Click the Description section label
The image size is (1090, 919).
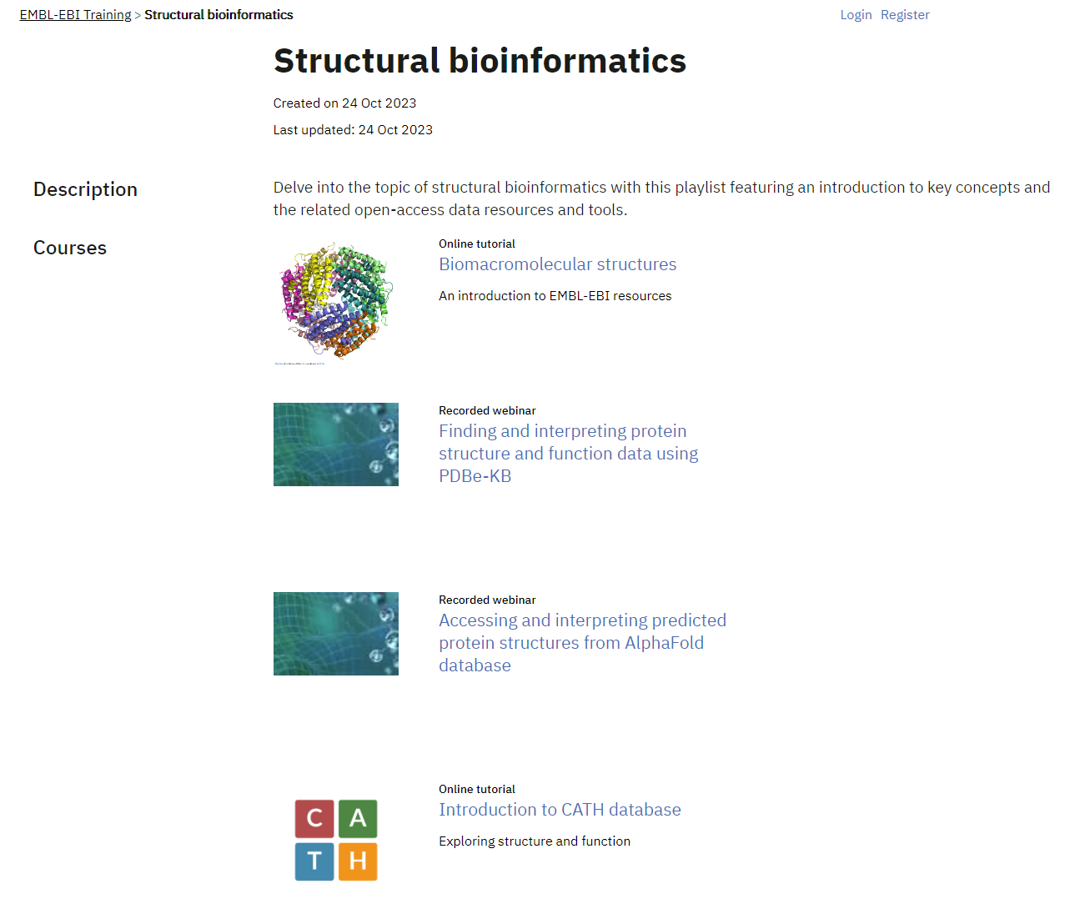(85, 189)
